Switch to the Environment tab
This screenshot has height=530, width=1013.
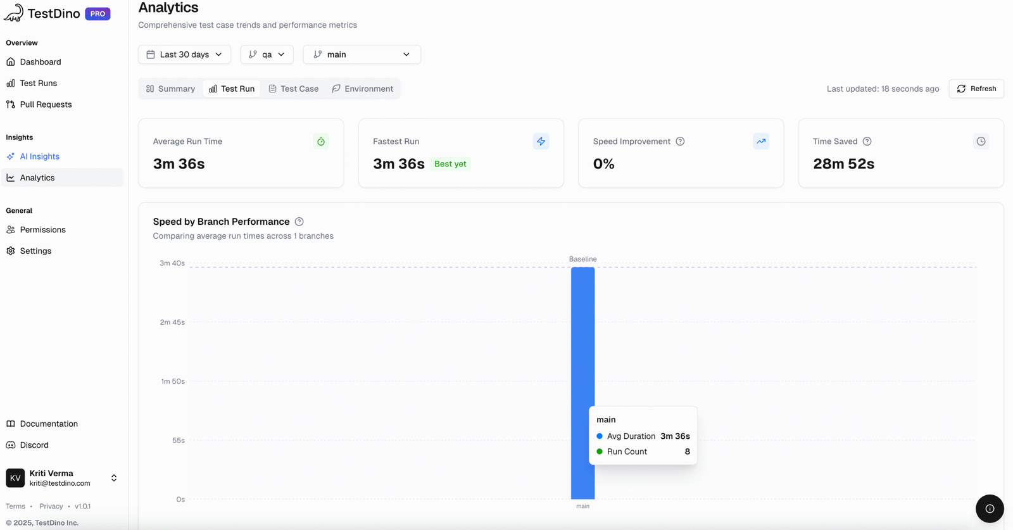[x=363, y=89]
